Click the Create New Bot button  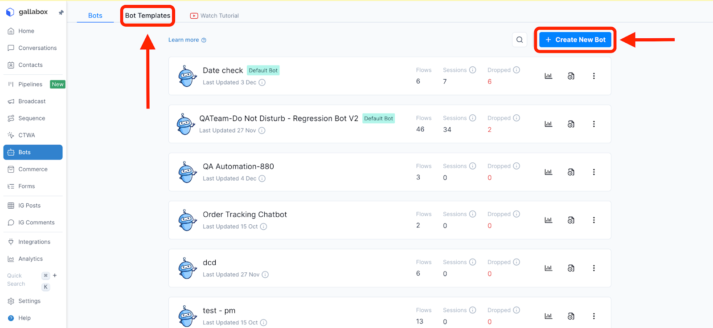(575, 40)
